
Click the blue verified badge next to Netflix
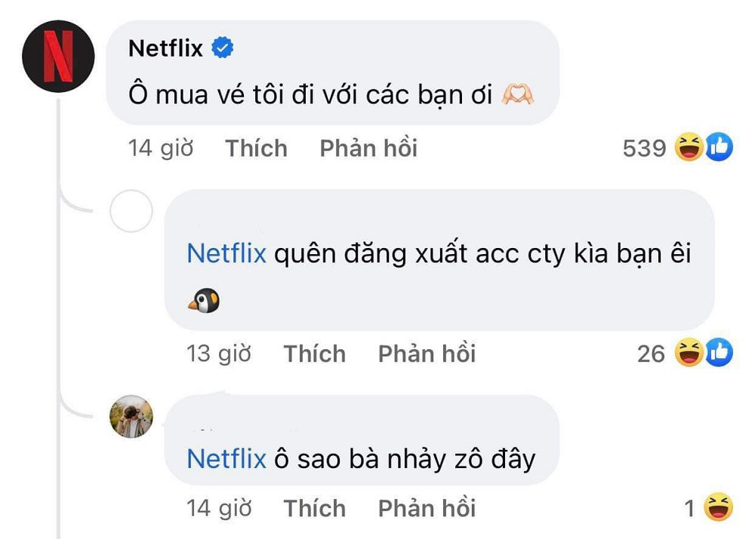222,47
